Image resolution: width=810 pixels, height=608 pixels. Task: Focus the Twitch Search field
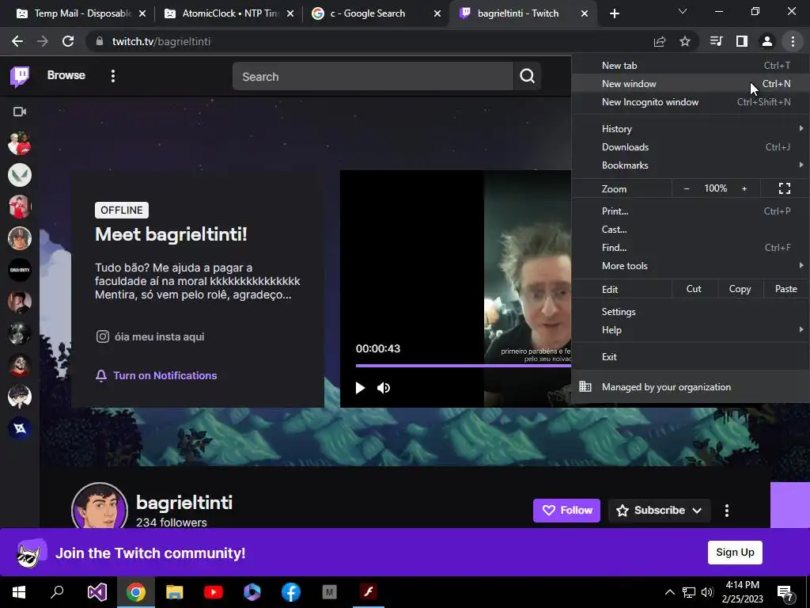click(373, 77)
